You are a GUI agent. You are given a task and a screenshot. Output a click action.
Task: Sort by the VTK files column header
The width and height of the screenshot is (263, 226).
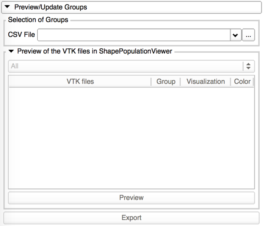[x=80, y=81]
